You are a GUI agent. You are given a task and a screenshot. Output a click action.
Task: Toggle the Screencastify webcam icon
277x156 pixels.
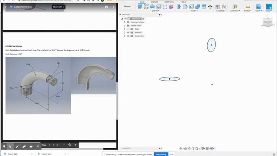(x=31, y=146)
